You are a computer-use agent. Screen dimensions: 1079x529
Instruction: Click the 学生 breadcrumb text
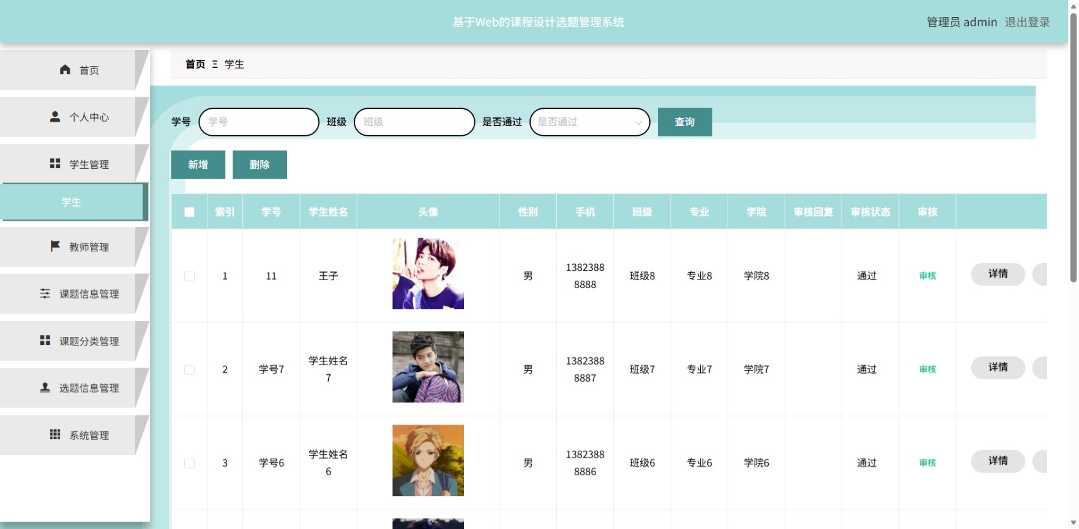pos(234,64)
